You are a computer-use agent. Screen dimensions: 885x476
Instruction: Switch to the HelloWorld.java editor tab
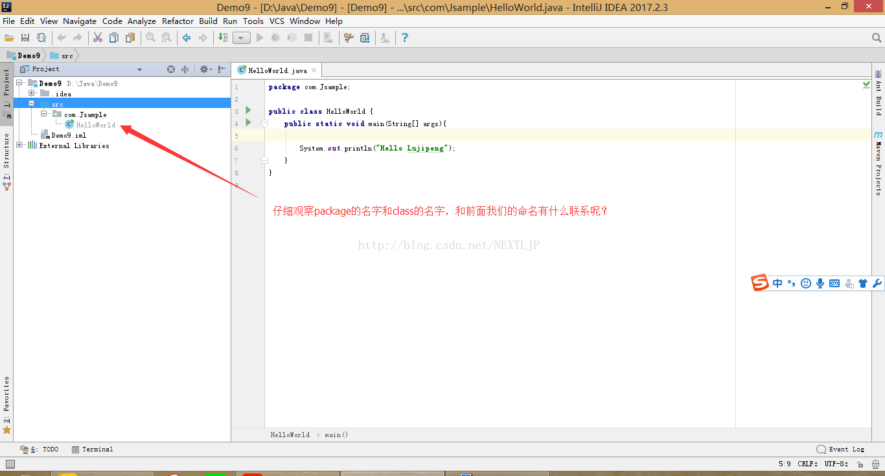click(277, 70)
